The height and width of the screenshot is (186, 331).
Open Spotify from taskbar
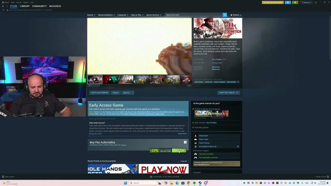pos(194,183)
